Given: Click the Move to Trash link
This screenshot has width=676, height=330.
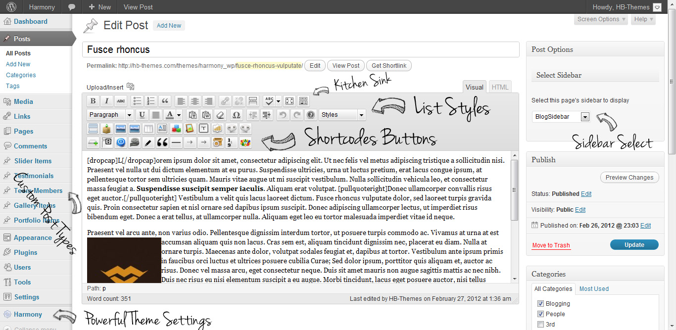Looking at the screenshot, I should point(551,245).
